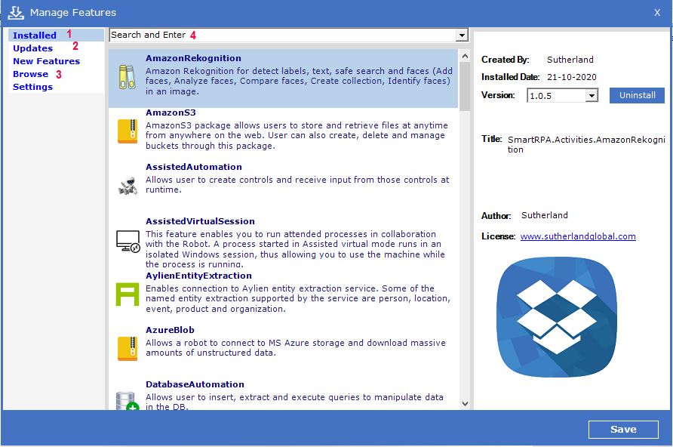Click the scroll down arrow of feature list

tap(464, 404)
